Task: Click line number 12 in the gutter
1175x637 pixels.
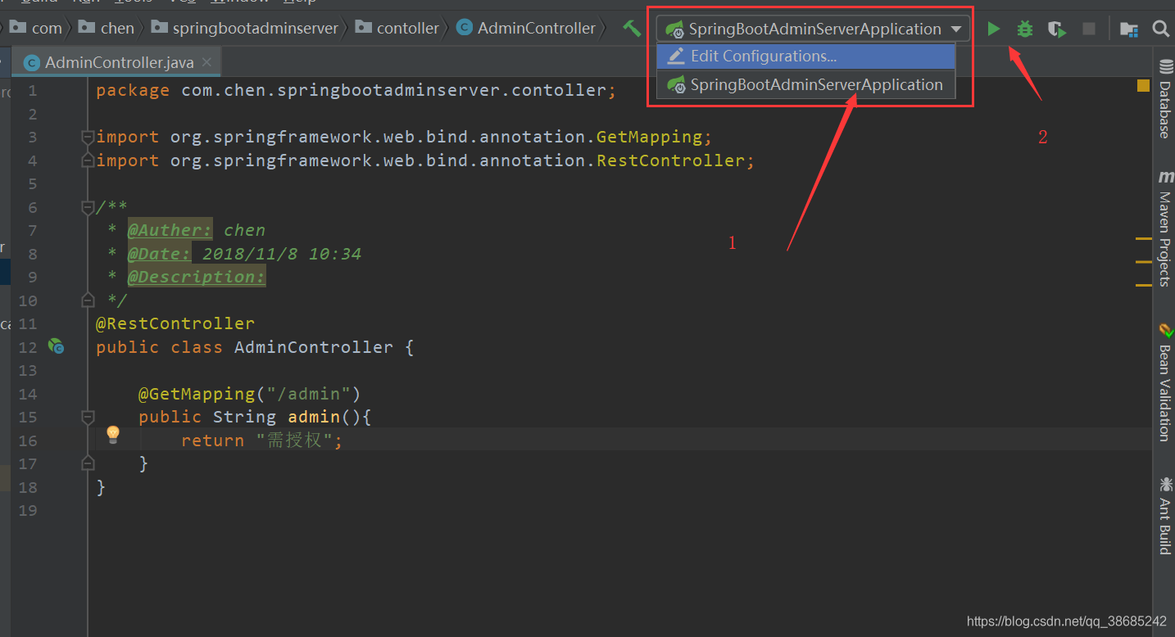Action: [x=28, y=347]
